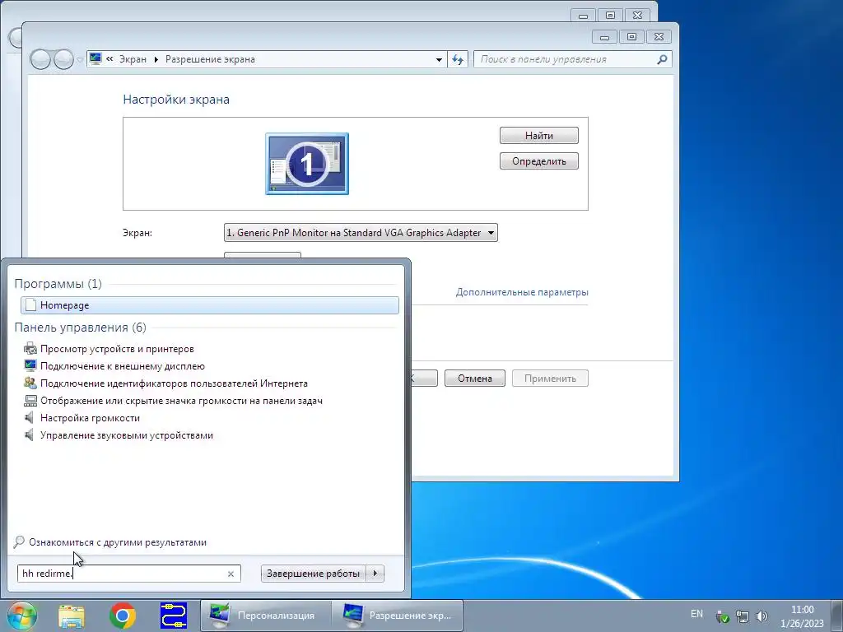The width and height of the screenshot is (843, 632).
Task: Minimize the Разрешение экрана window
Action: (605, 36)
